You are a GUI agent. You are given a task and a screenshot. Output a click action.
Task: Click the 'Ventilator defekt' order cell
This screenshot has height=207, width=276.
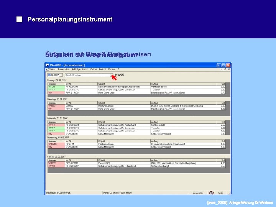183,87
